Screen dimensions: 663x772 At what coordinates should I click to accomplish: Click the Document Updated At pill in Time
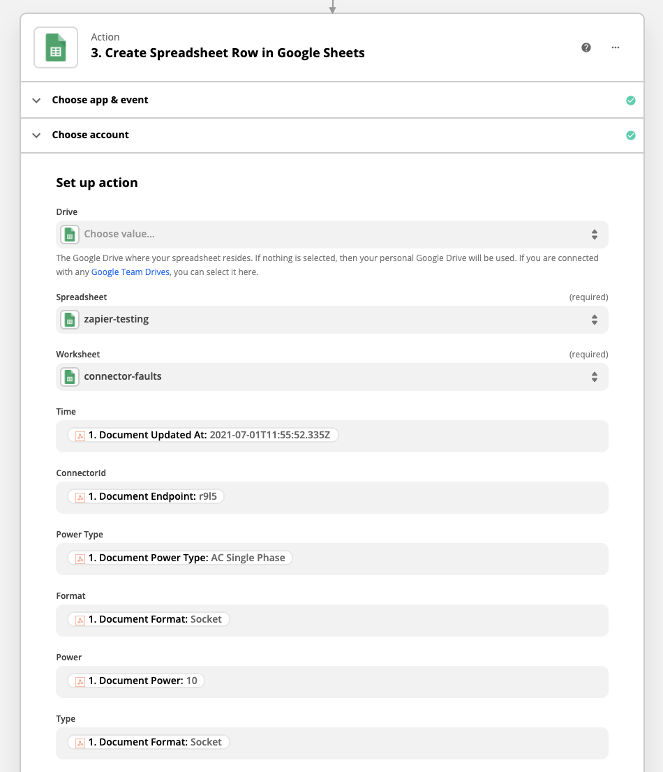click(203, 436)
